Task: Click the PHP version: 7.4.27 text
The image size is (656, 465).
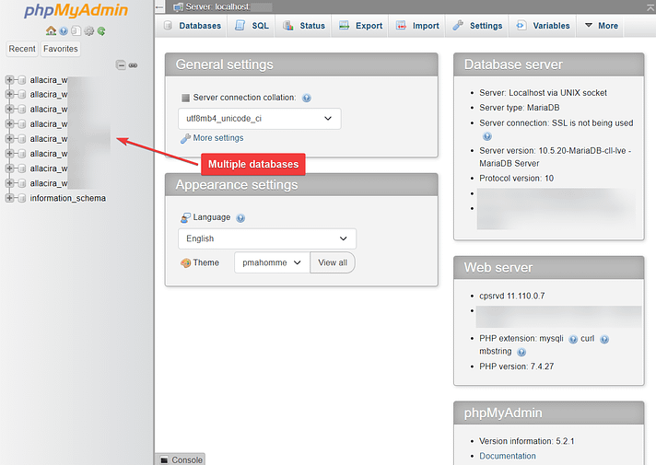Action: pyautogui.click(x=516, y=366)
